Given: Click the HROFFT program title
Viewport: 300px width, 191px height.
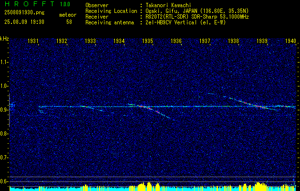Looking at the screenshot, I should [x=30, y=4].
